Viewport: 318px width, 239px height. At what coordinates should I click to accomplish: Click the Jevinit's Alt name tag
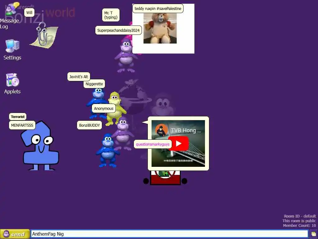click(x=79, y=77)
